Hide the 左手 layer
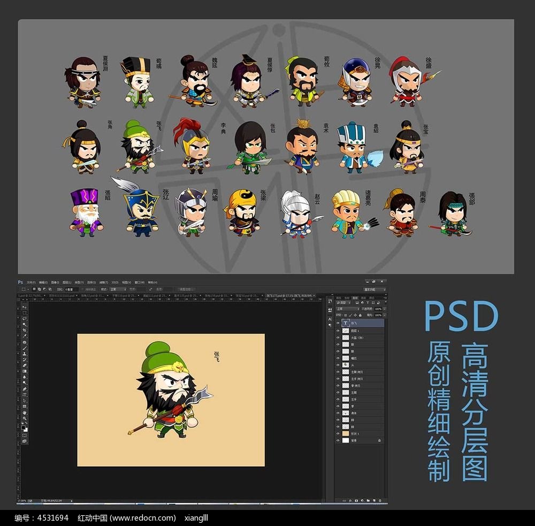 coord(338,399)
